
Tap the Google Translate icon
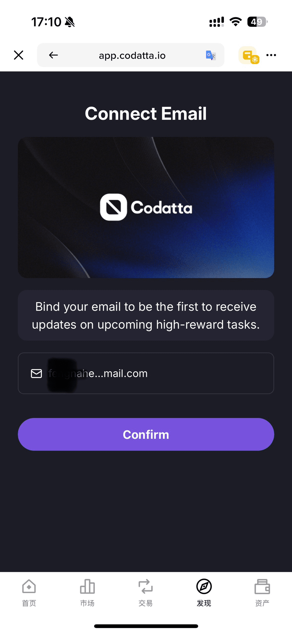coord(211,55)
